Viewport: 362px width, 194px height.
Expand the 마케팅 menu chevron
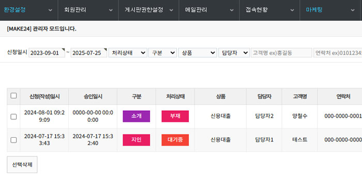pos(353,10)
